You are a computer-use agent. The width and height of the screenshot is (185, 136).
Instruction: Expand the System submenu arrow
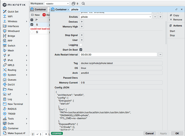tap(26, 75)
